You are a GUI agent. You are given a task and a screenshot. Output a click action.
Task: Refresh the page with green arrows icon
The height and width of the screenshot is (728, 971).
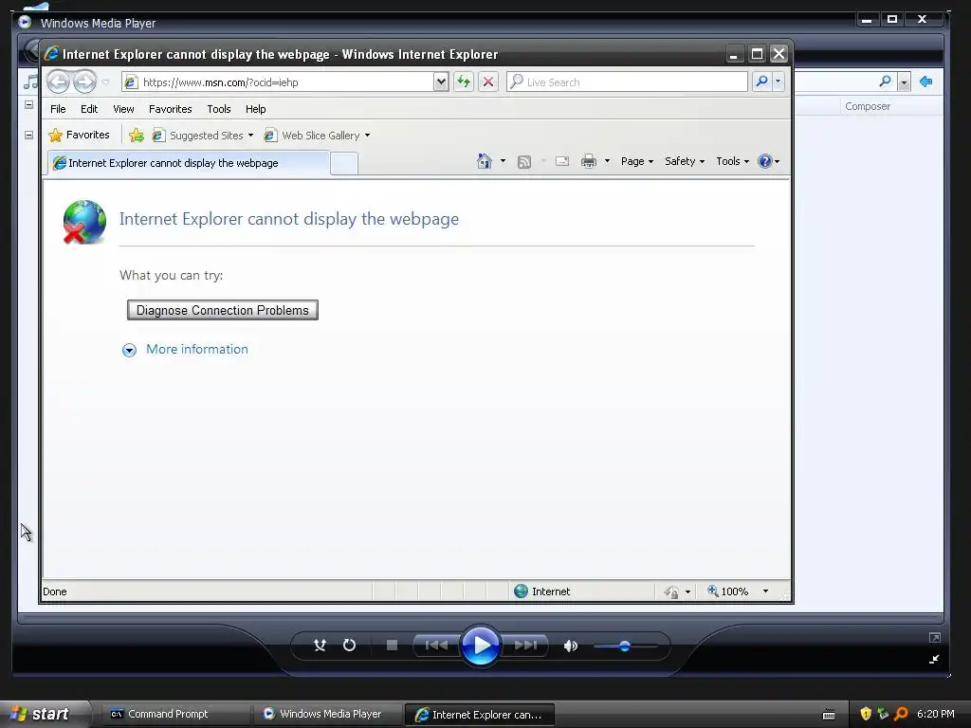[464, 82]
